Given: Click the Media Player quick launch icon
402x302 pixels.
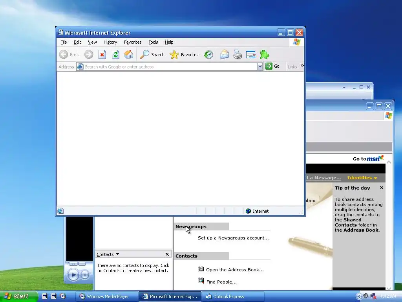Looking at the screenshot, I should point(63,296).
